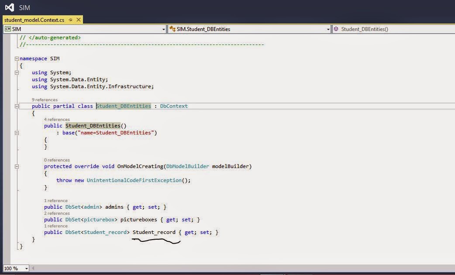The height and width of the screenshot is (275, 455).
Task: Click the C# project icon in SIM dropdown
Action: coord(8,29)
